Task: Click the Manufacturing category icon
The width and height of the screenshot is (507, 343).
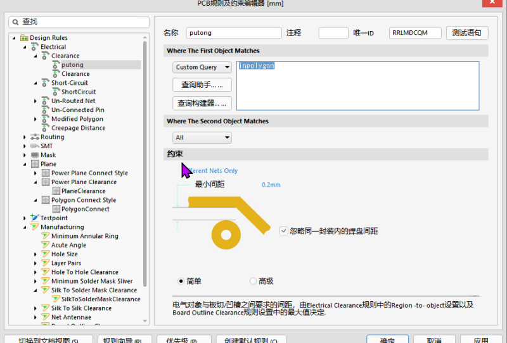Action: tap(35, 227)
